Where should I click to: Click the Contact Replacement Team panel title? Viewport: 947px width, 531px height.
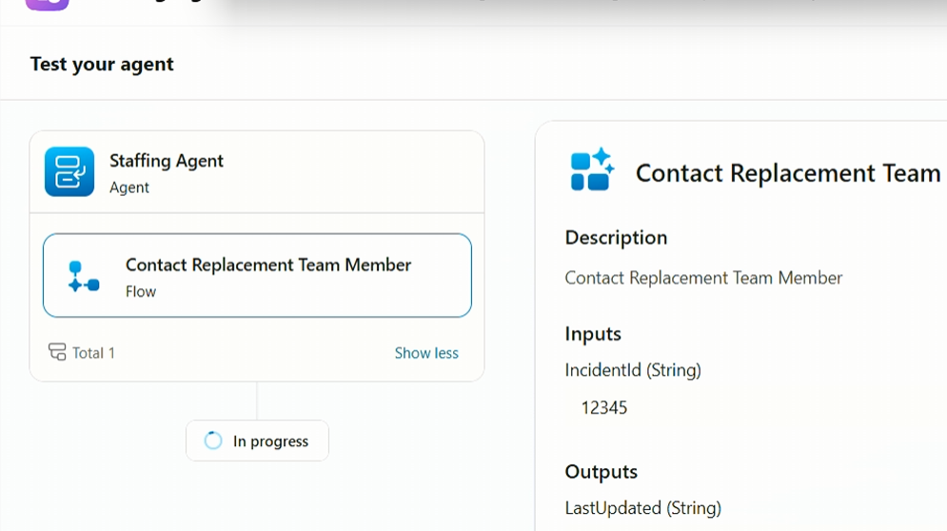click(x=788, y=173)
